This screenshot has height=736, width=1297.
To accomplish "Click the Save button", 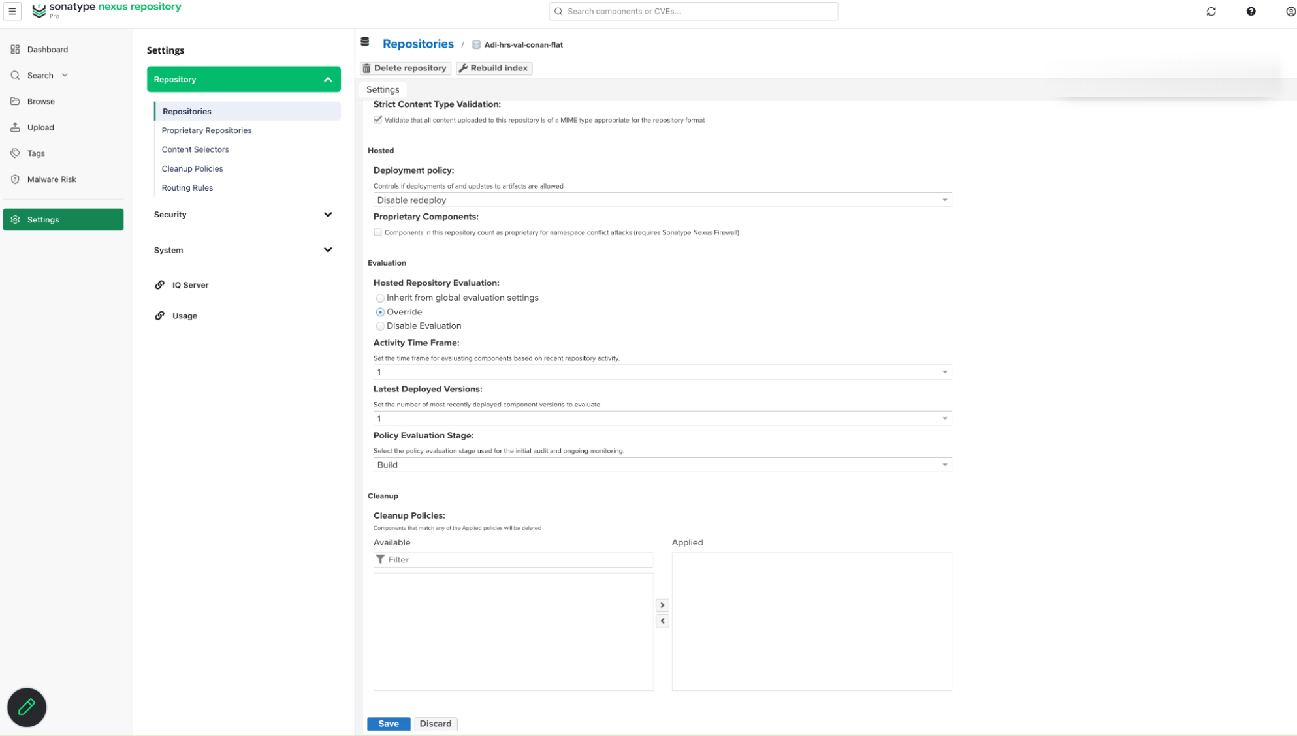I will (389, 724).
